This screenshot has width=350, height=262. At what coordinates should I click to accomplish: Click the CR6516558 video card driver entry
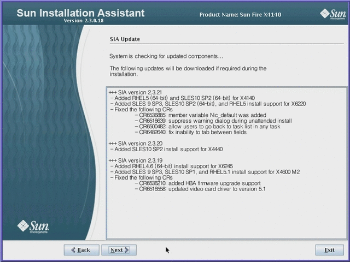tap(200, 189)
